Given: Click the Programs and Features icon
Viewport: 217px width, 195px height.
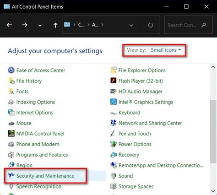Looking at the screenshot, I should (x=11, y=155).
